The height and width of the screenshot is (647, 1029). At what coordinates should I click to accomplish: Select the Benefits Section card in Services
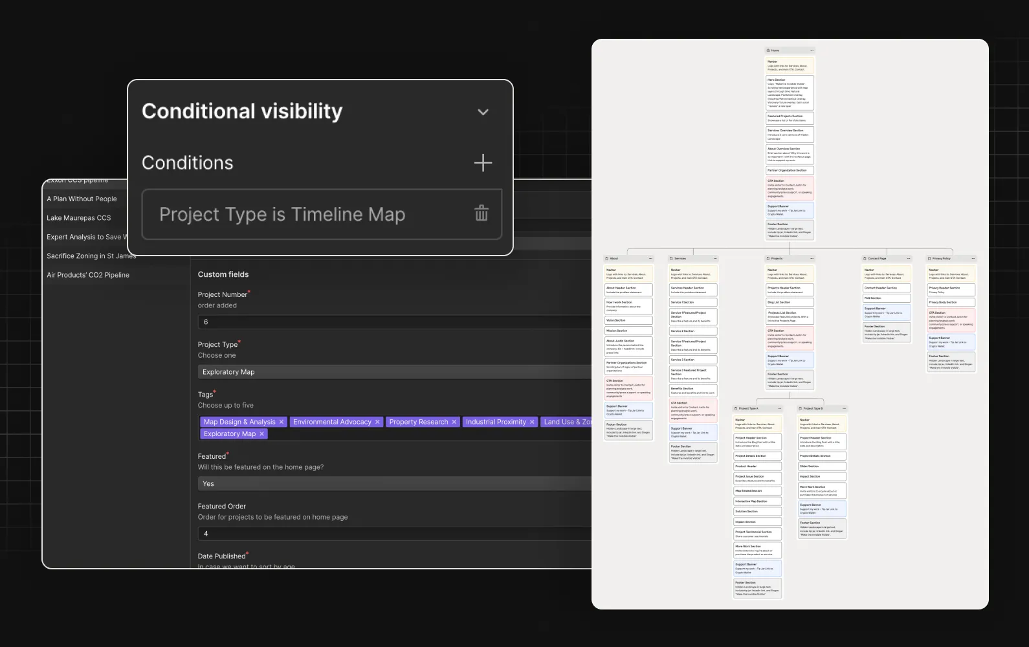pos(693,391)
